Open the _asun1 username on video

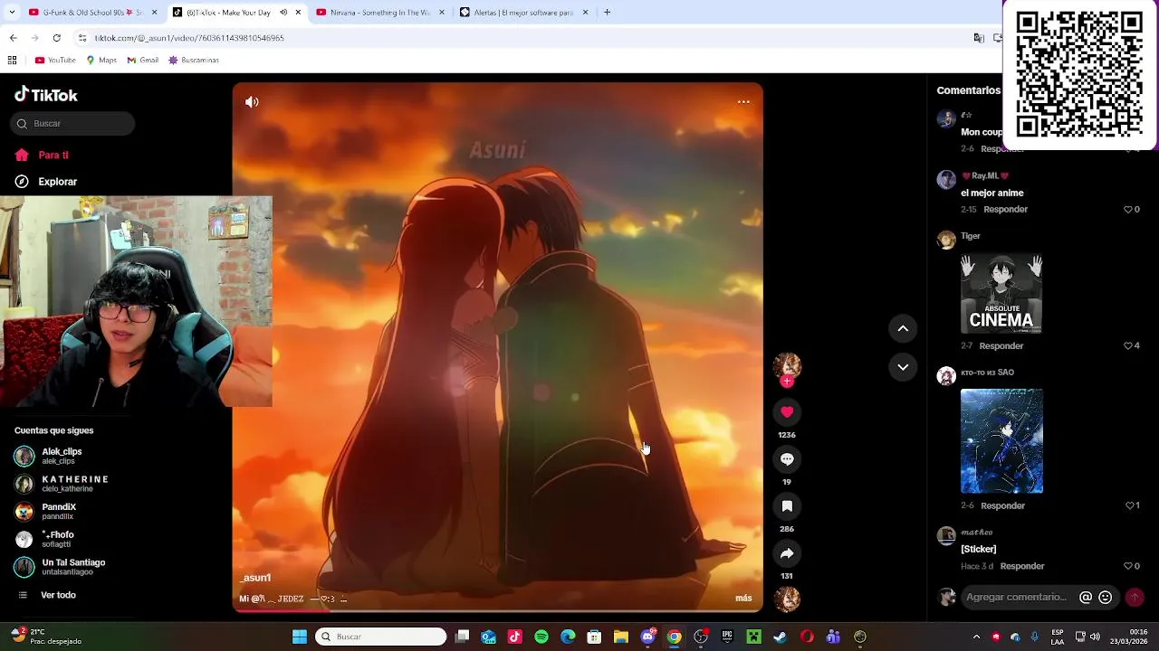[x=255, y=578]
